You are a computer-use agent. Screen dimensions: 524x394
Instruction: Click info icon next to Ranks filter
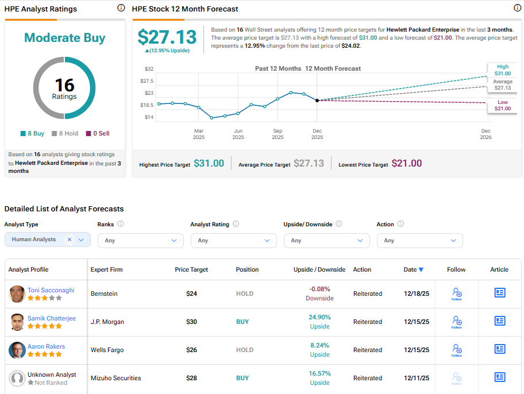coord(121,224)
